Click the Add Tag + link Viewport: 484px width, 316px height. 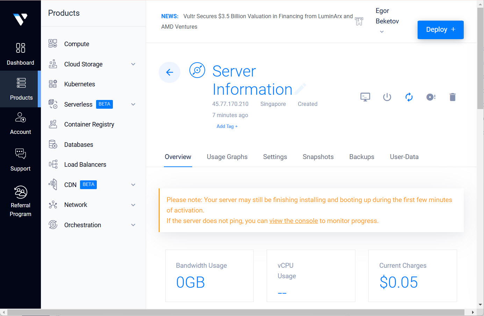click(x=227, y=127)
